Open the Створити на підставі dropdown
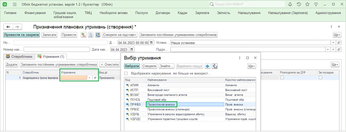 [x=120, y=35]
